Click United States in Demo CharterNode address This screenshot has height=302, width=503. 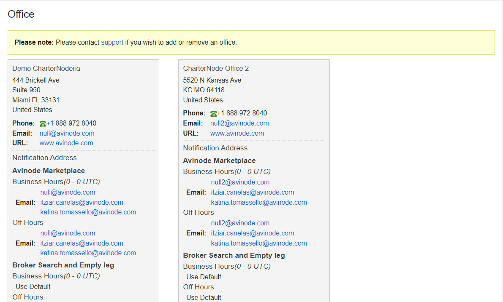(32, 110)
